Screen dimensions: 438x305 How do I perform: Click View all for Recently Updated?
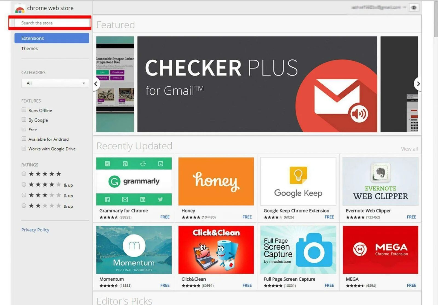tap(409, 149)
